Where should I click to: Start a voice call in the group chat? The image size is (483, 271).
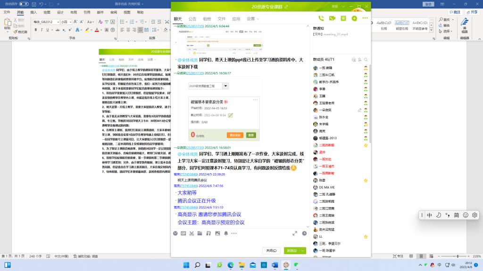[321, 18]
